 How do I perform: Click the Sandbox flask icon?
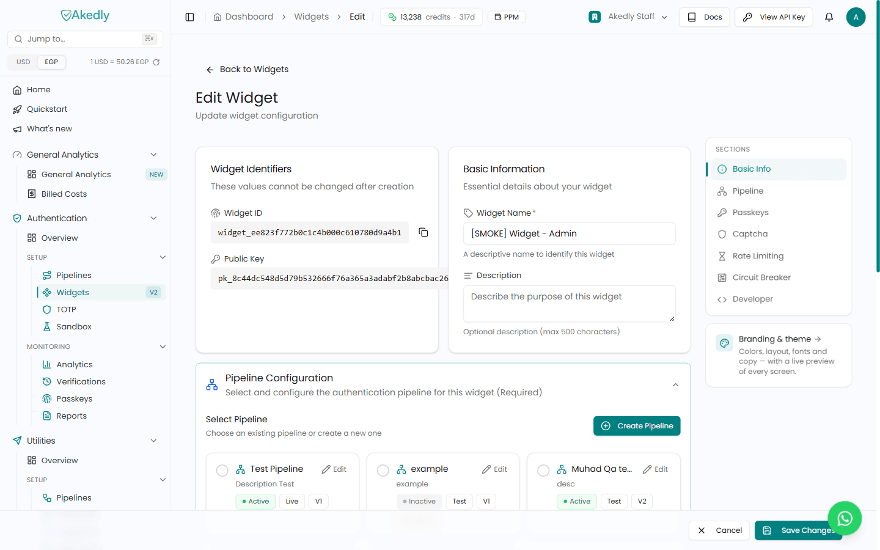point(47,327)
